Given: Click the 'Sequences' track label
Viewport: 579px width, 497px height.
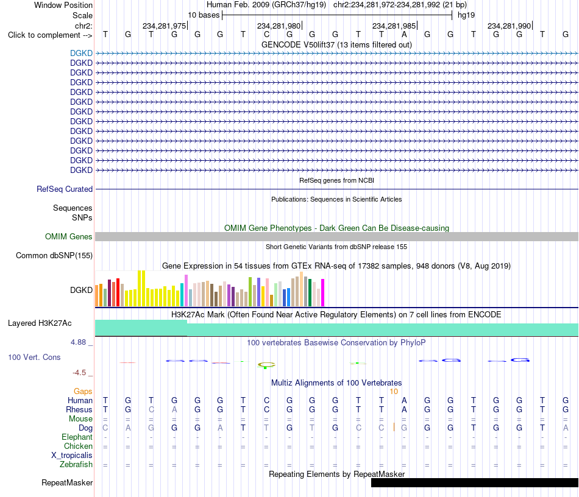Looking at the screenshot, I should [73, 208].
